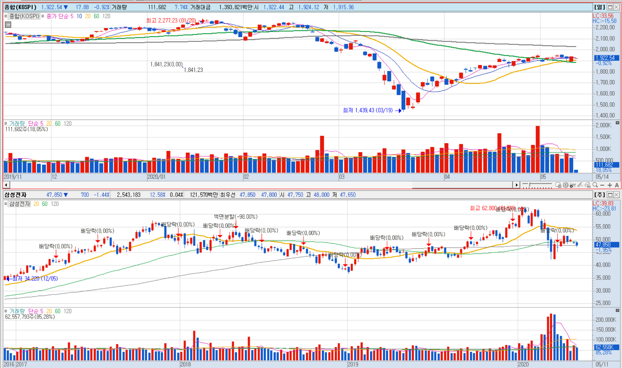Screen dimensions: 622x368
Task: Click the chart settings gear icon
Action: tap(565, 185)
